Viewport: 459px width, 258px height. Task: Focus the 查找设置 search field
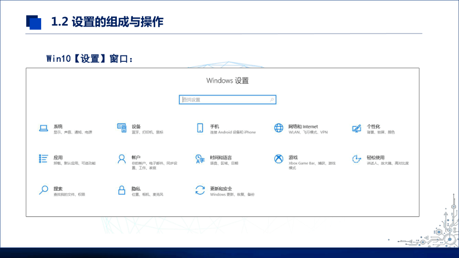(227, 100)
